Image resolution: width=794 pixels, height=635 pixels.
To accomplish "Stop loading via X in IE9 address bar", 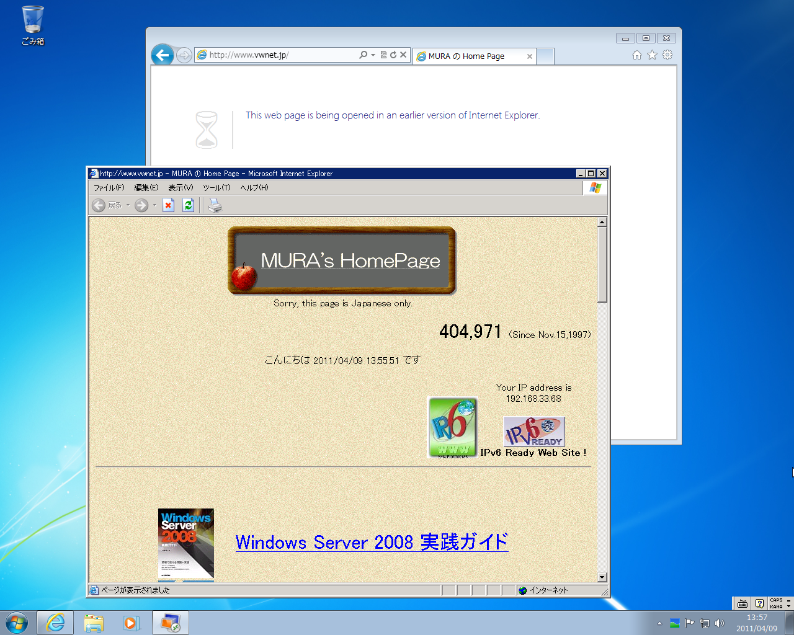I will point(403,55).
